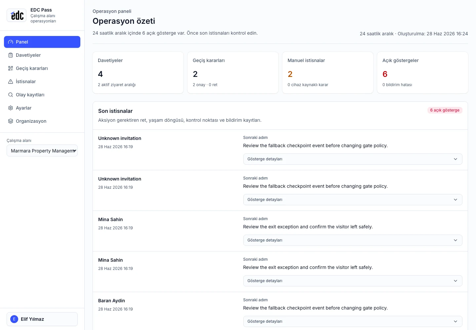Image resolution: width=476 pixels, height=330 pixels.
Task: Expand Gösterge detayları for first Unknown invitation
Action: (x=353, y=159)
